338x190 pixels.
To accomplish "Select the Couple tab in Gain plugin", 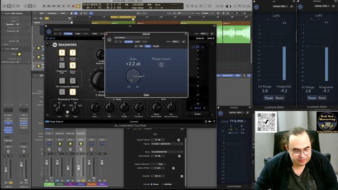I will (156, 46).
